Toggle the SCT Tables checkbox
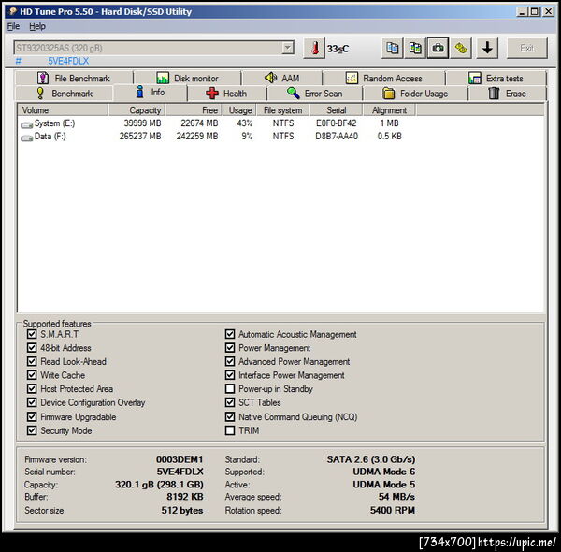This screenshot has height=552, width=561. (230, 402)
